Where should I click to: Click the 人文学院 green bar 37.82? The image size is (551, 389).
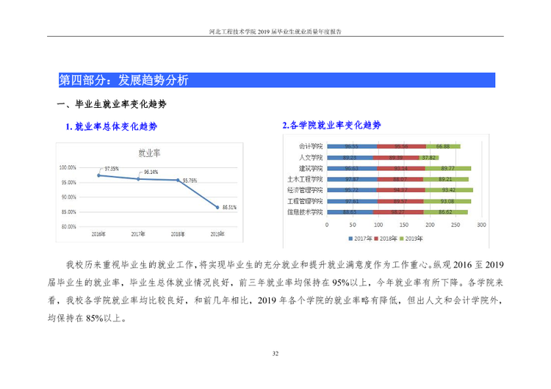(429, 158)
